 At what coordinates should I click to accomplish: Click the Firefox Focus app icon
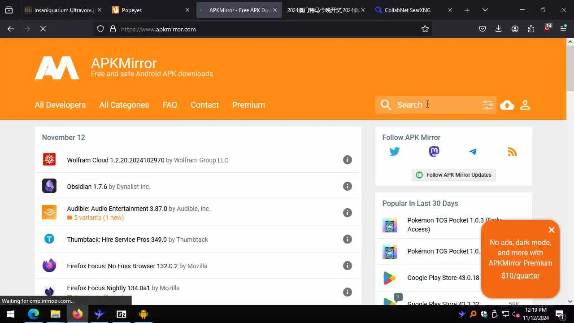pos(49,265)
